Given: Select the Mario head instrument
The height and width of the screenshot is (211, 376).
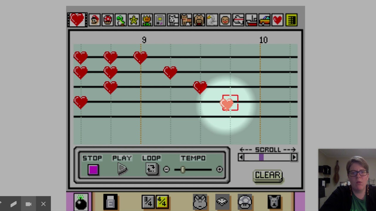Looking at the screenshot, I should [x=95, y=20].
